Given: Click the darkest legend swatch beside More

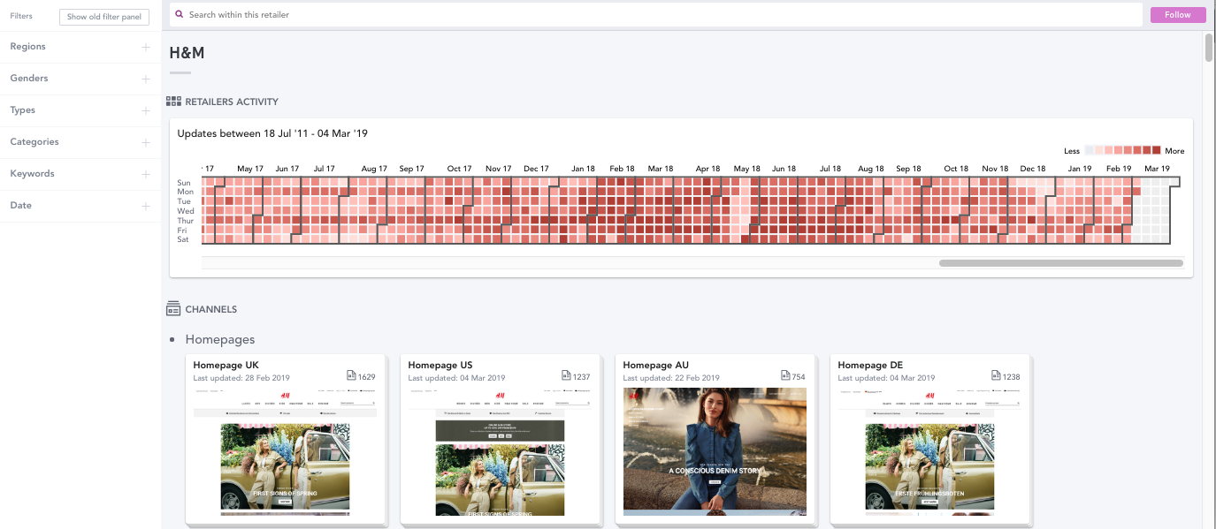Looking at the screenshot, I should (1156, 150).
